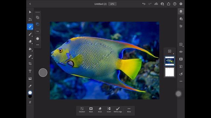
Task: Open the brush hardness setting
Action: click(38, 39)
